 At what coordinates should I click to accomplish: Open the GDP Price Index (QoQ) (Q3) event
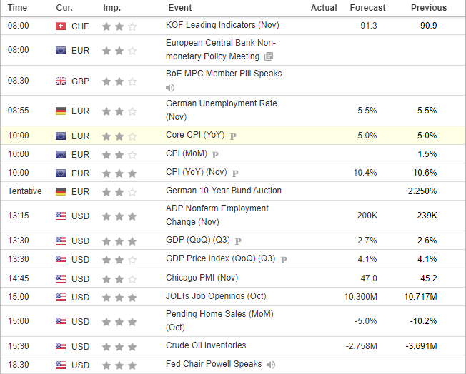point(221,258)
